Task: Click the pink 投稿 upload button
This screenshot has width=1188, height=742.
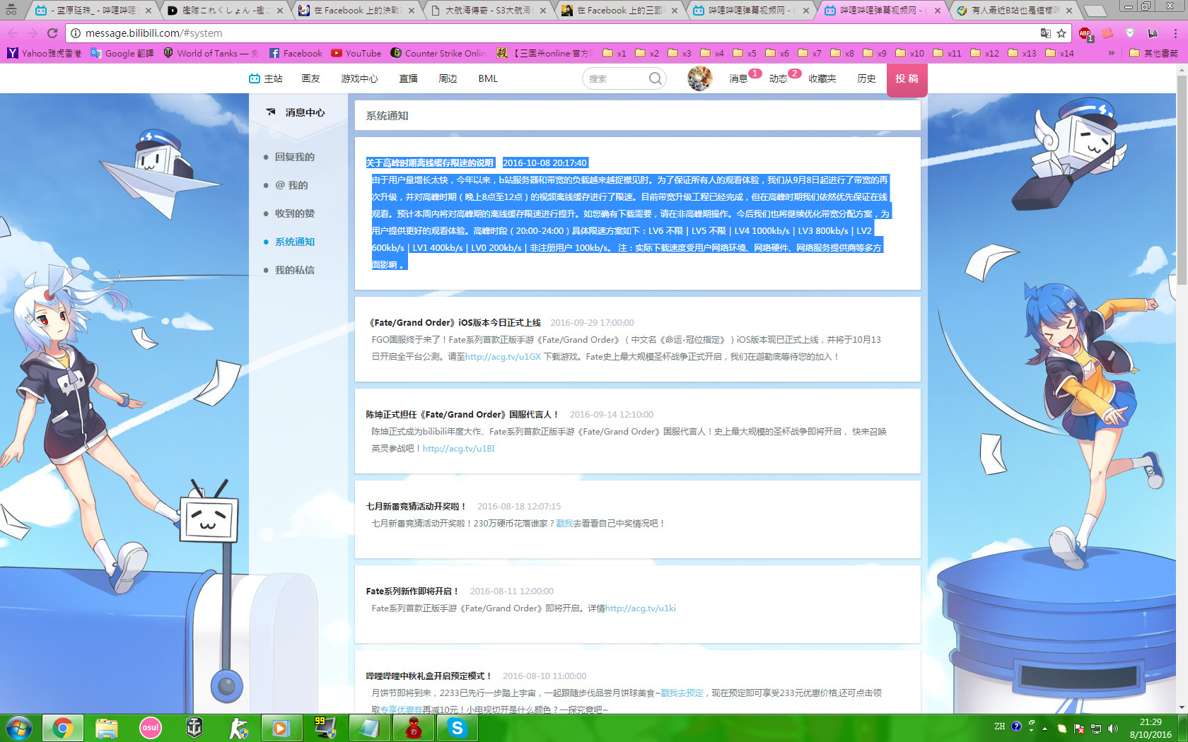Action: 907,79
